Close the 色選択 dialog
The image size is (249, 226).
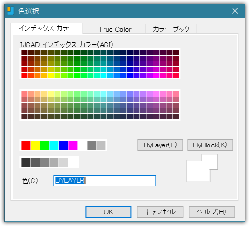click(235, 11)
